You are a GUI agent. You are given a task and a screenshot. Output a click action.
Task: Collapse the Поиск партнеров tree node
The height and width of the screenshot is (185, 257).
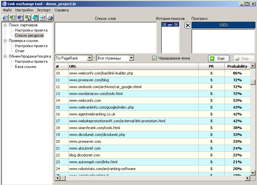5,25
